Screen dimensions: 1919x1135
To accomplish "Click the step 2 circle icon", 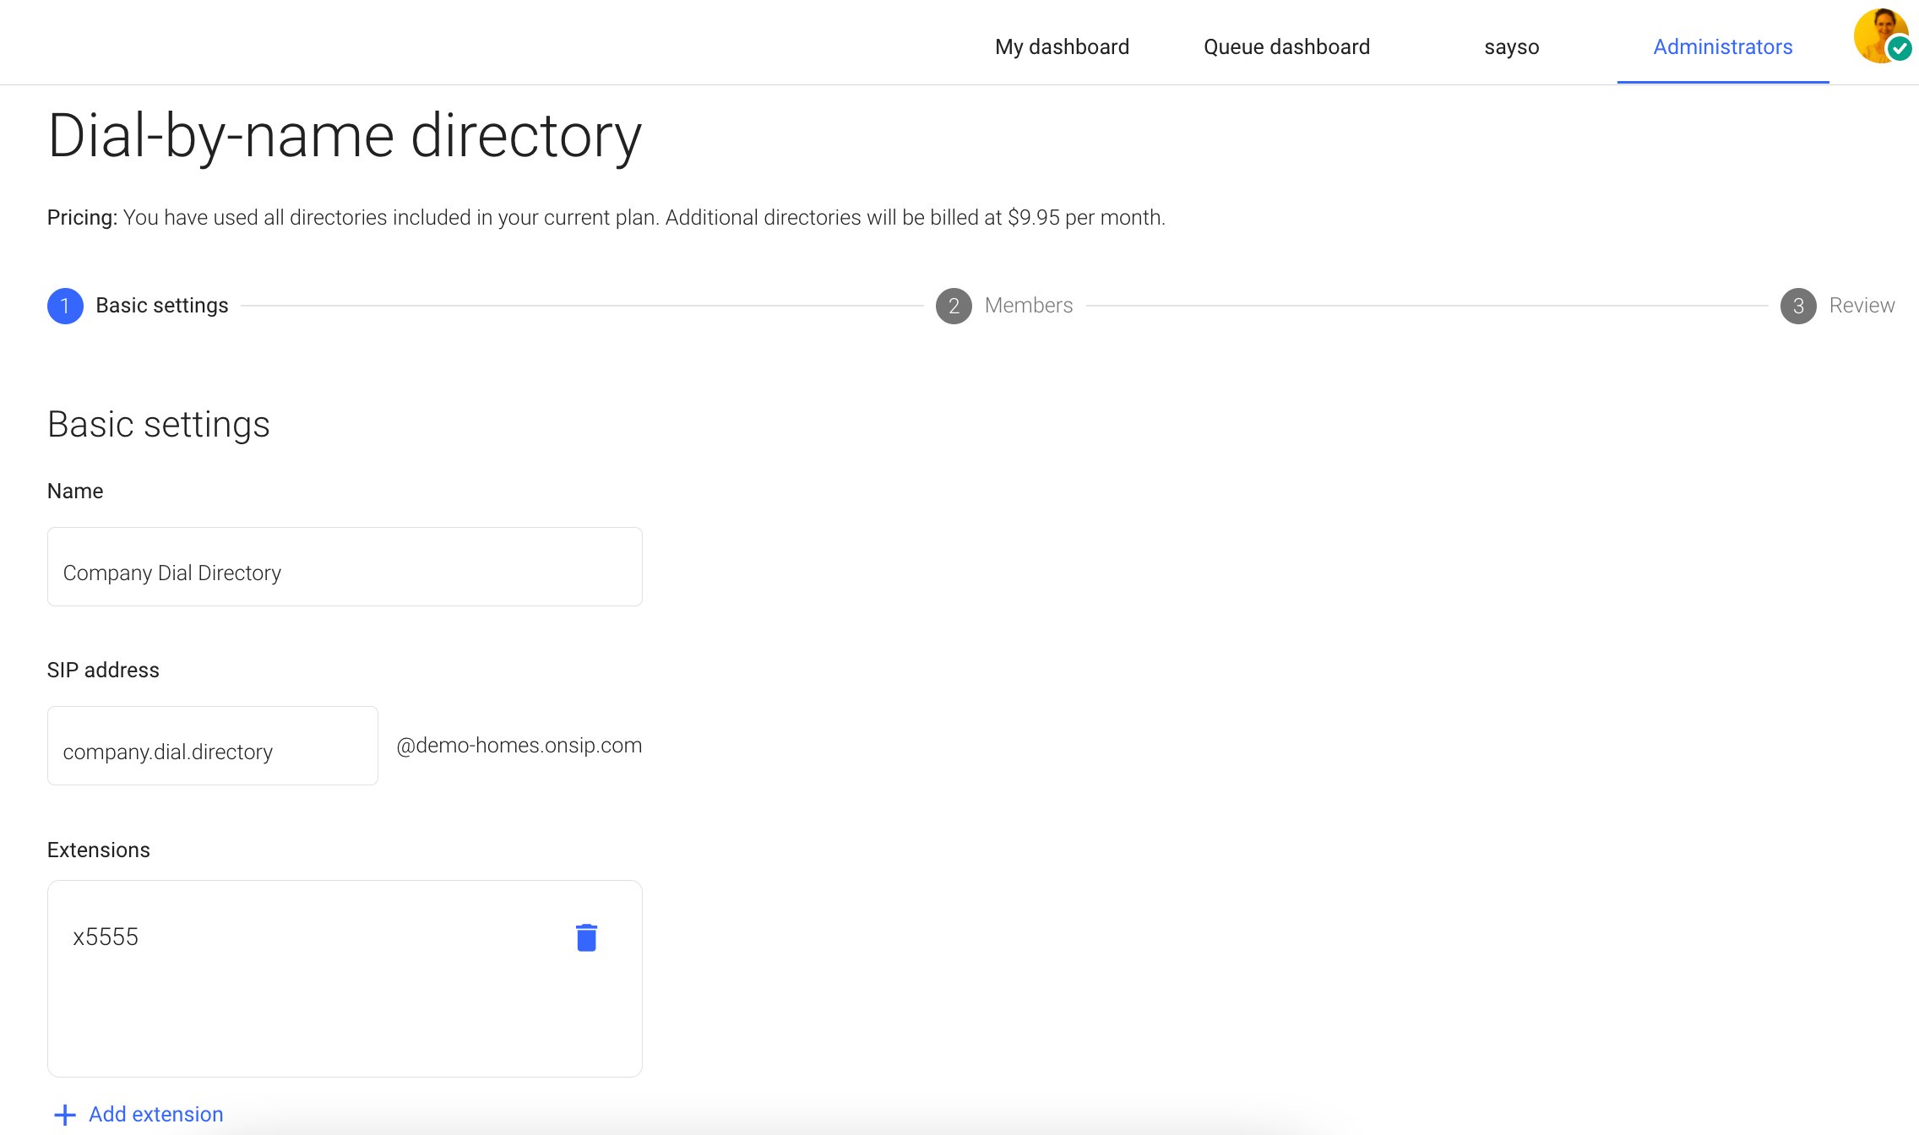I will 954,306.
